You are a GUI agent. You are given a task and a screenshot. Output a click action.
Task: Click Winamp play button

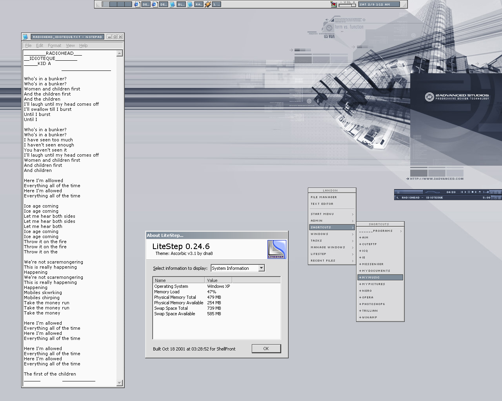(x=465, y=192)
